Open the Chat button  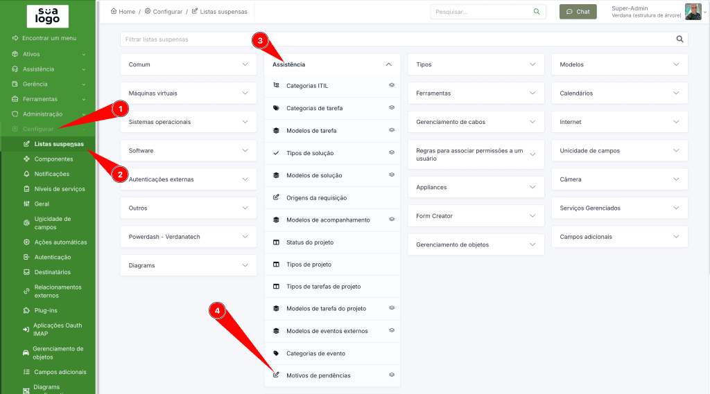(578, 12)
